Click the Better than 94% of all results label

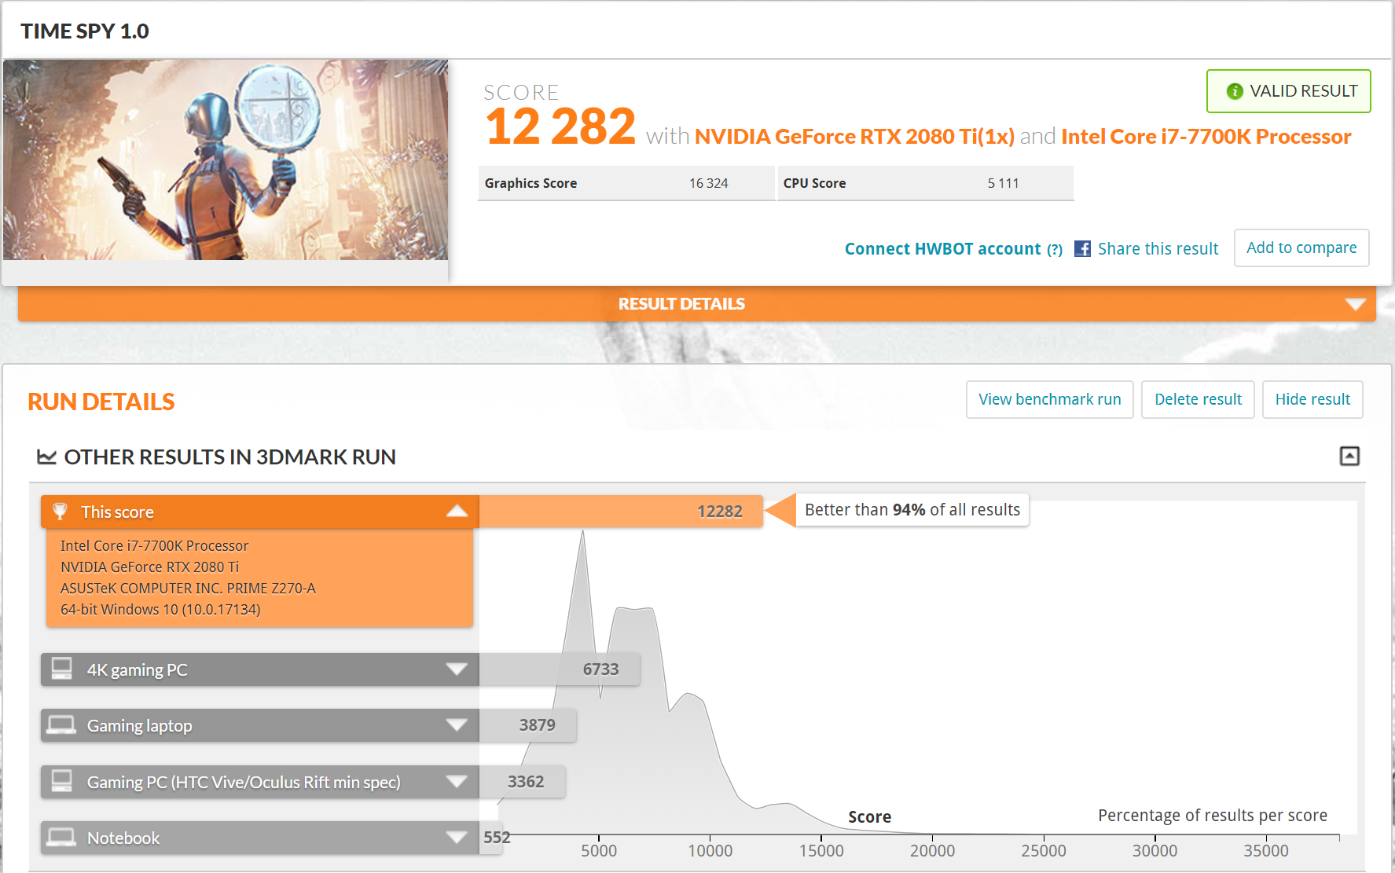click(x=912, y=510)
